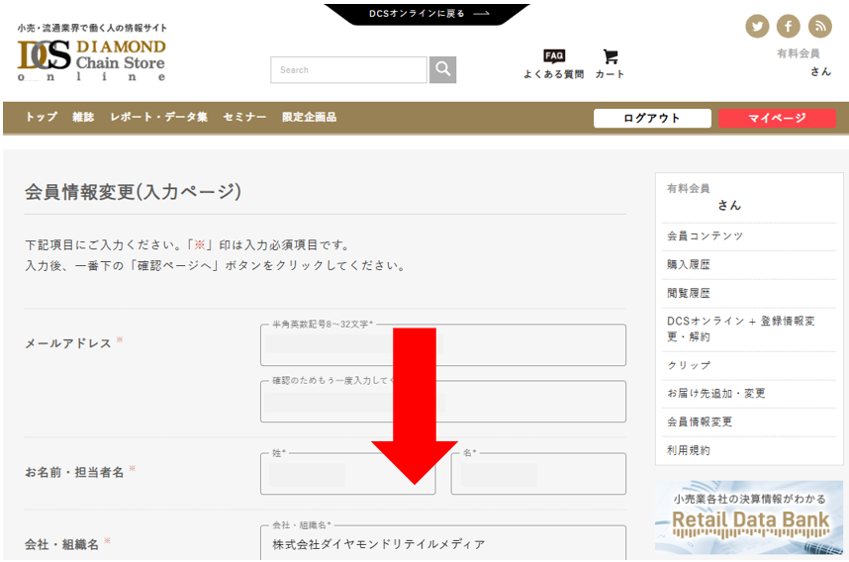Open 購入履歴 in the sidebar

(689, 265)
